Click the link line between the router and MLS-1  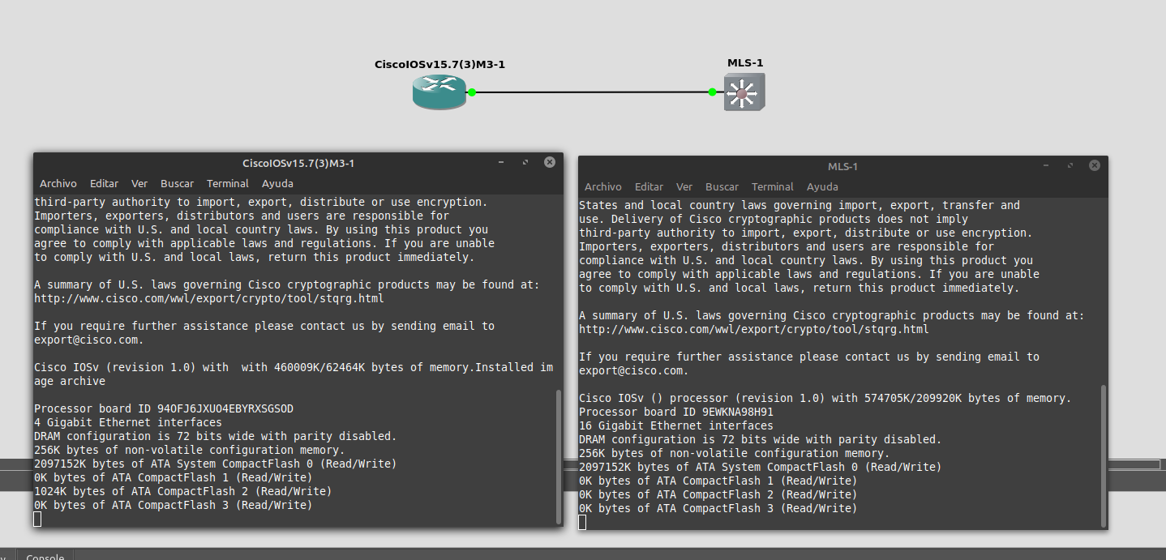(x=592, y=92)
